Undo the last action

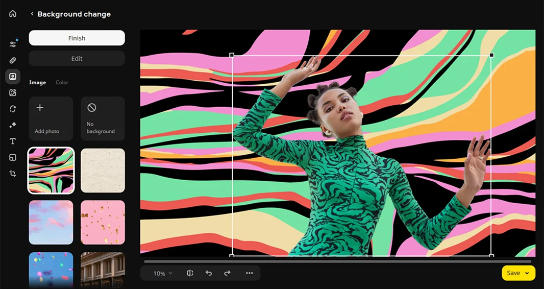tap(209, 273)
